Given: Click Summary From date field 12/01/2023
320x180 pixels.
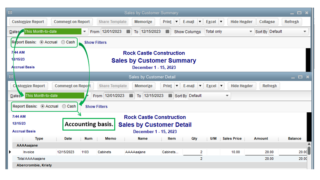Looking at the screenshot, I should pyautogui.click(x=113, y=32).
